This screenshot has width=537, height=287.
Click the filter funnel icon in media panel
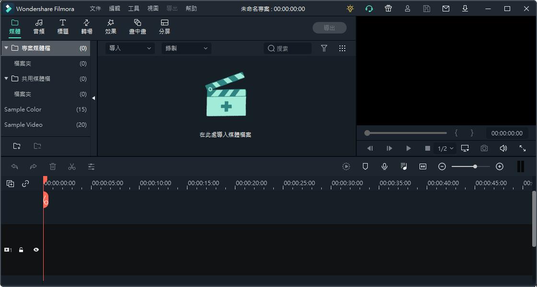tap(324, 48)
